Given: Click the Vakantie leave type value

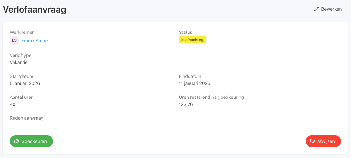Looking at the screenshot, I should 19,62.
